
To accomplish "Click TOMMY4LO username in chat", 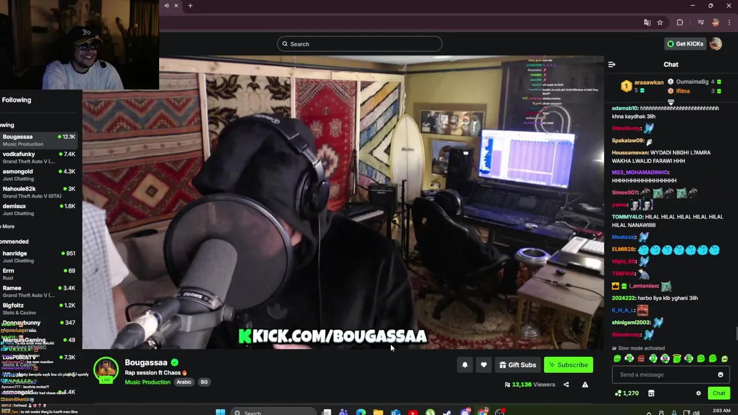I will pos(627,217).
